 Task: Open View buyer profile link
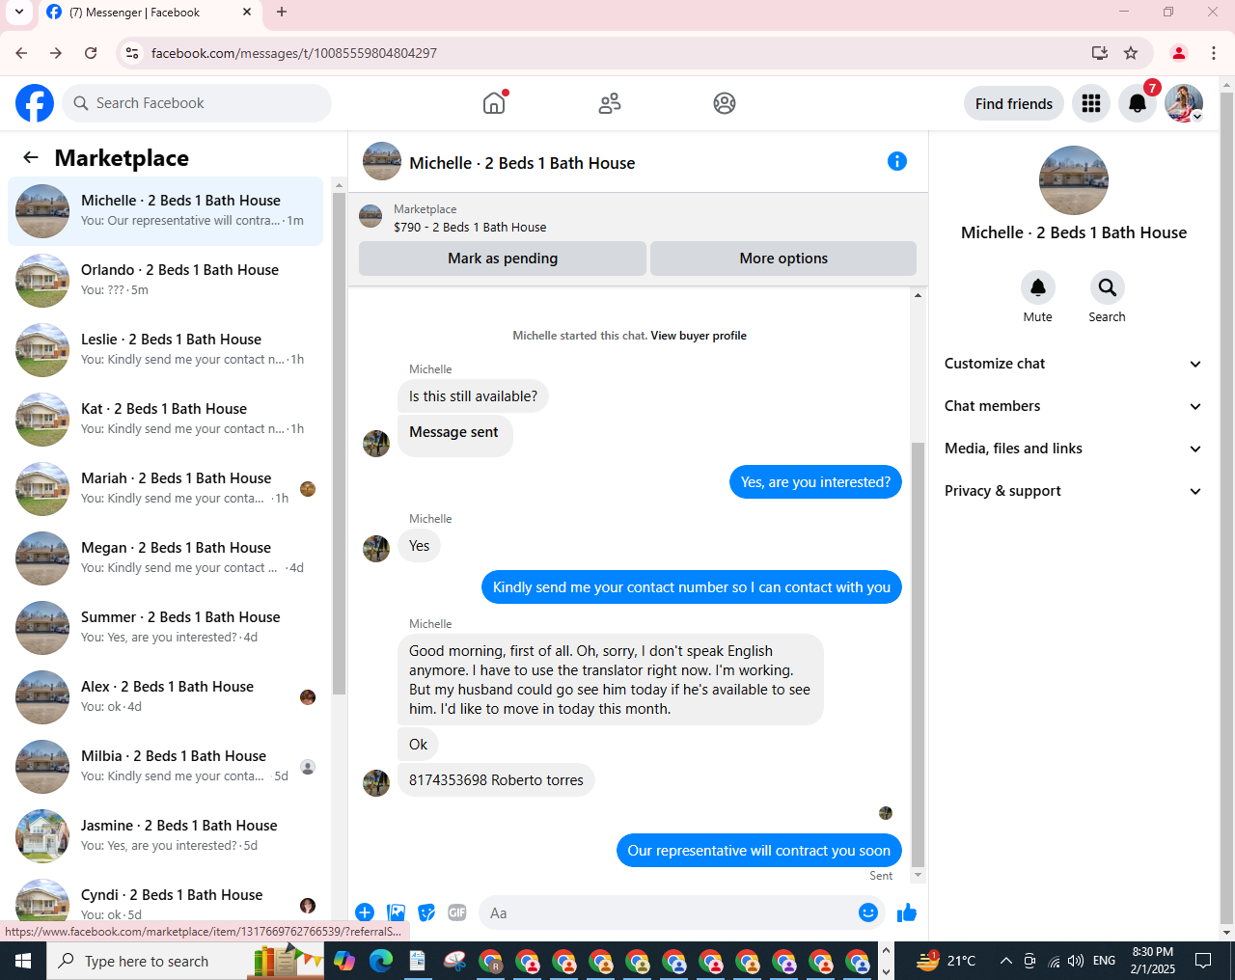click(x=699, y=336)
